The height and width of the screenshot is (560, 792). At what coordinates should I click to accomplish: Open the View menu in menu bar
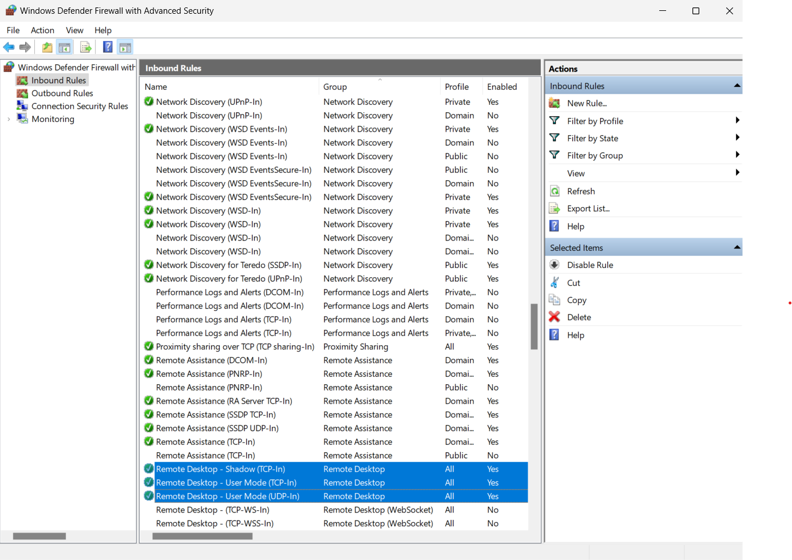(74, 30)
